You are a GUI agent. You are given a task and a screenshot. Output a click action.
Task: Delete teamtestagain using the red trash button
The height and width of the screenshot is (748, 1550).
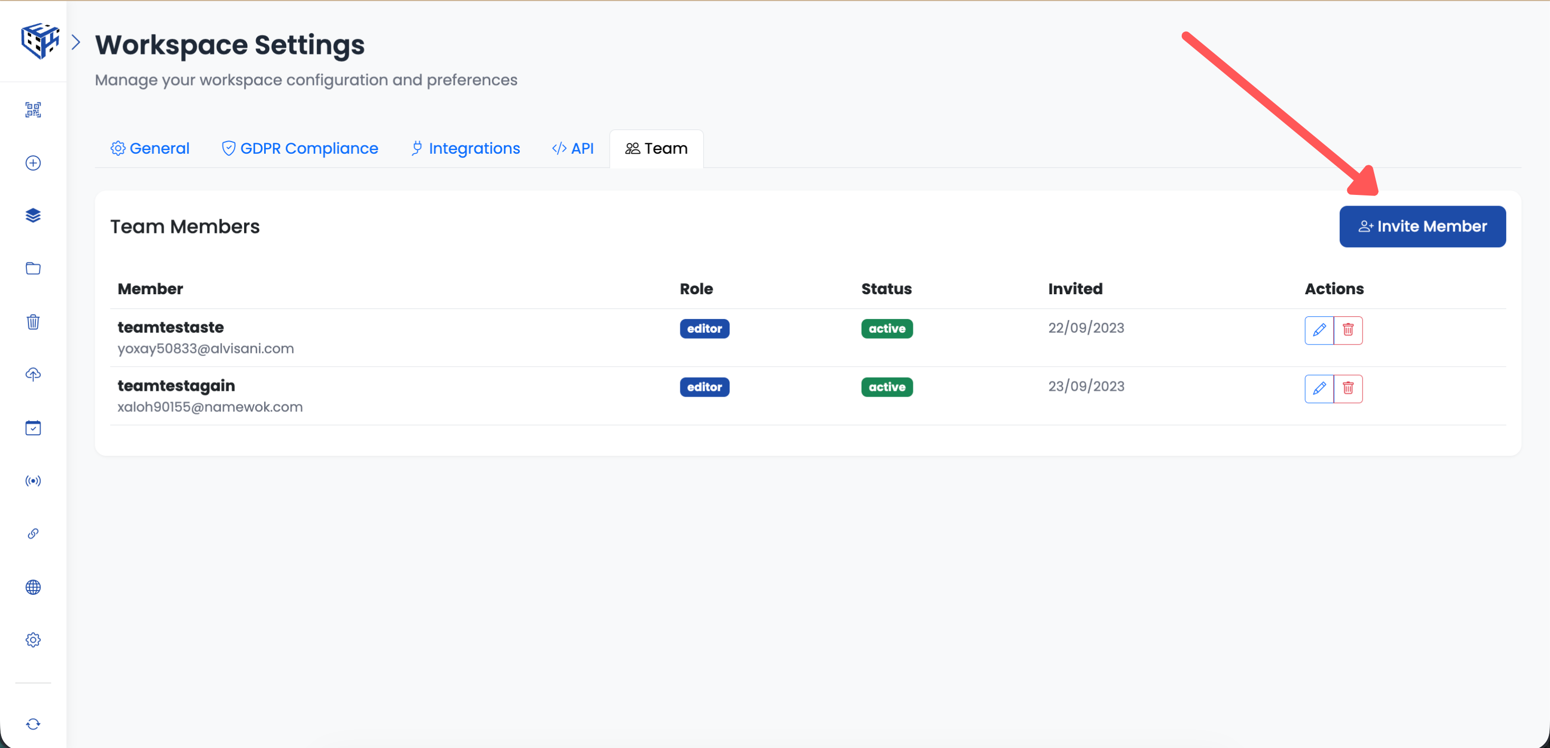[x=1348, y=389]
